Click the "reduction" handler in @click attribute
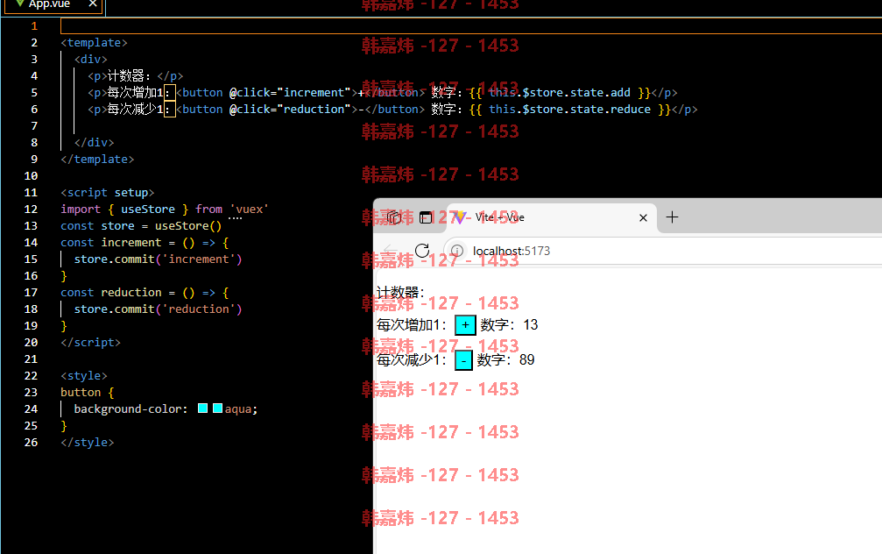This screenshot has width=882, height=554. 314,110
